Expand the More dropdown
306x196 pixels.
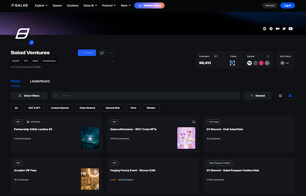pyautogui.click(x=125, y=5)
